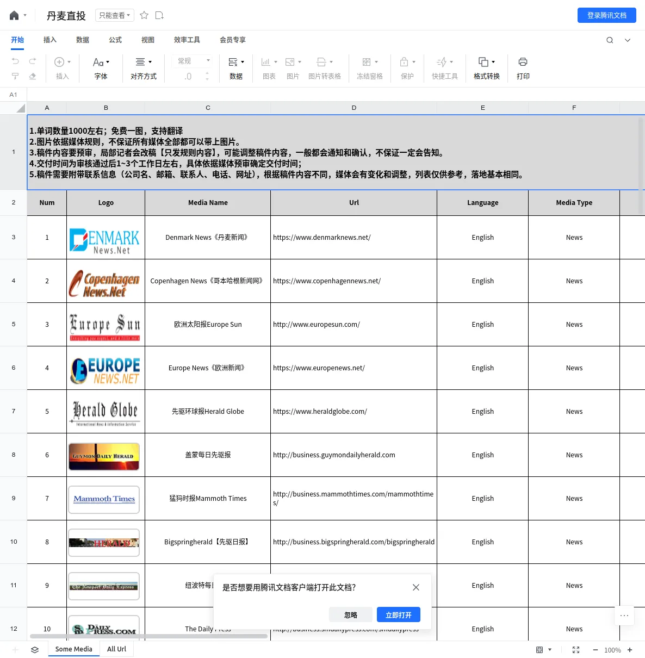Switch to the 开始 tab
The height and width of the screenshot is (658, 645).
click(x=17, y=40)
